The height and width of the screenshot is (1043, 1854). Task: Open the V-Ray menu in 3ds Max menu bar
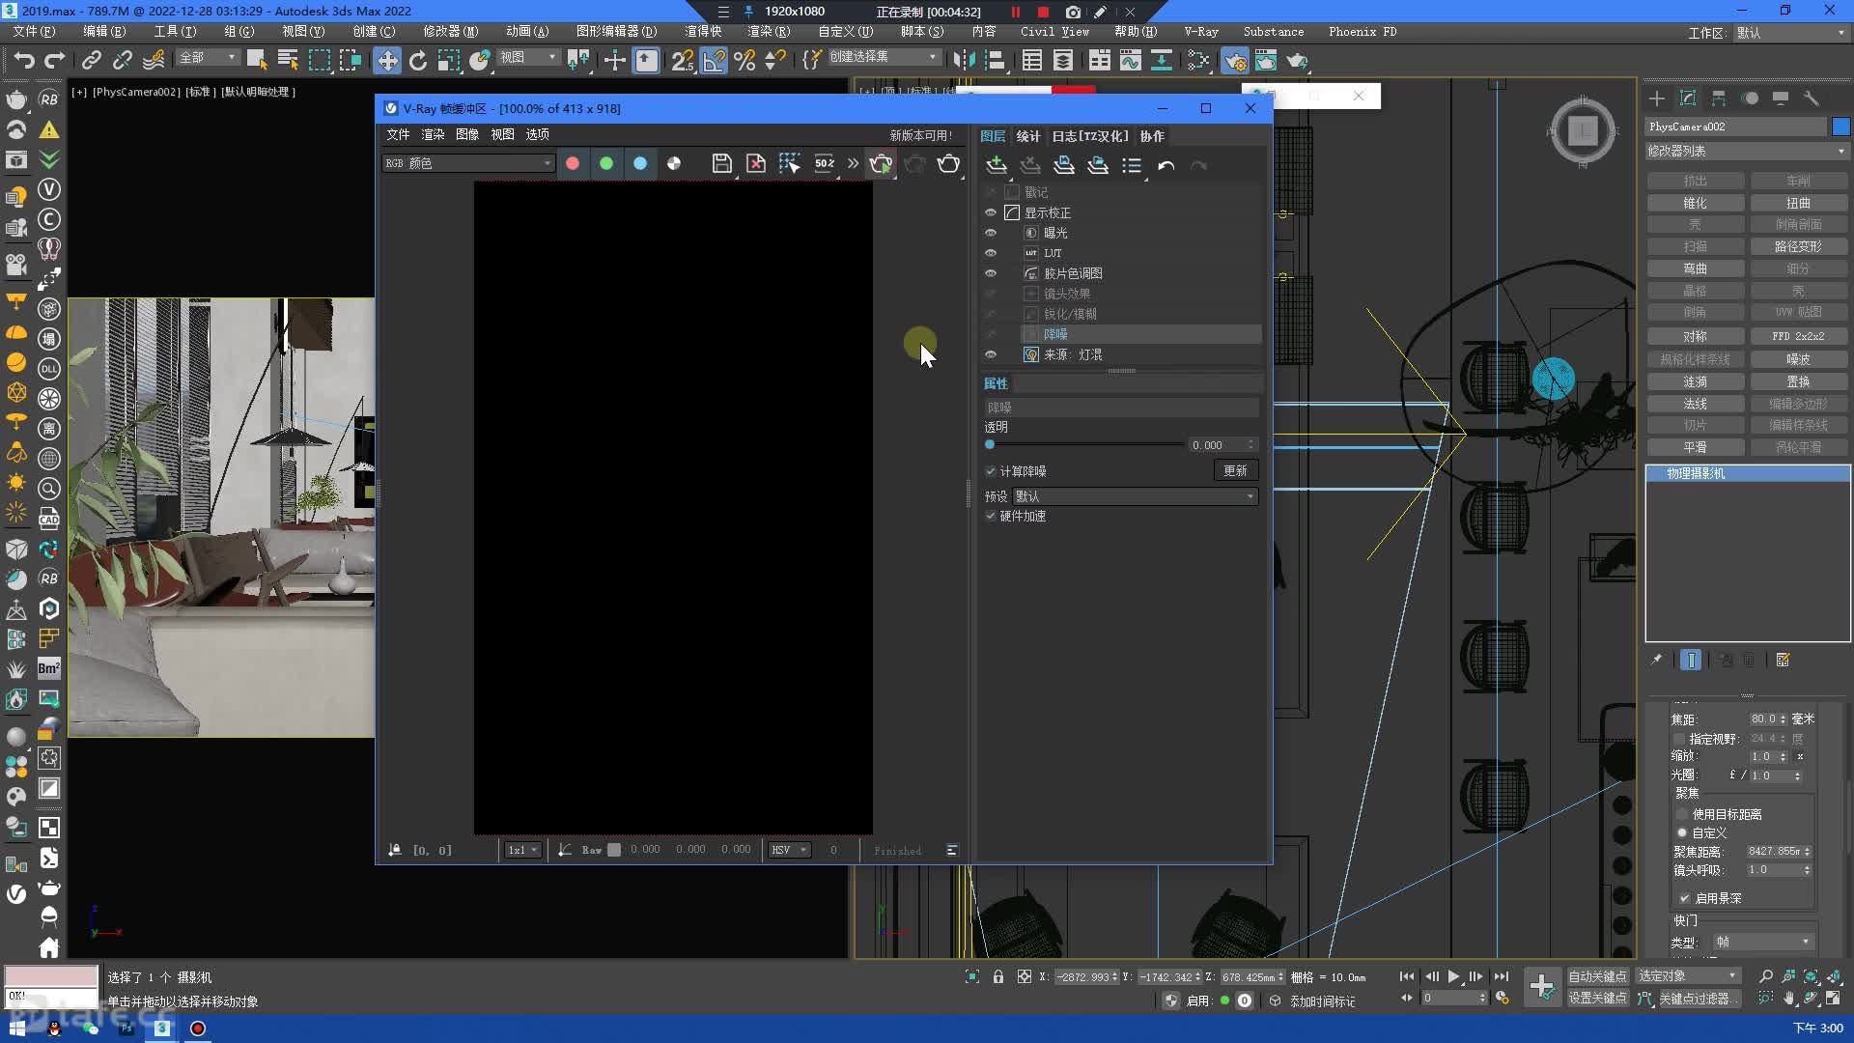[x=1201, y=32]
